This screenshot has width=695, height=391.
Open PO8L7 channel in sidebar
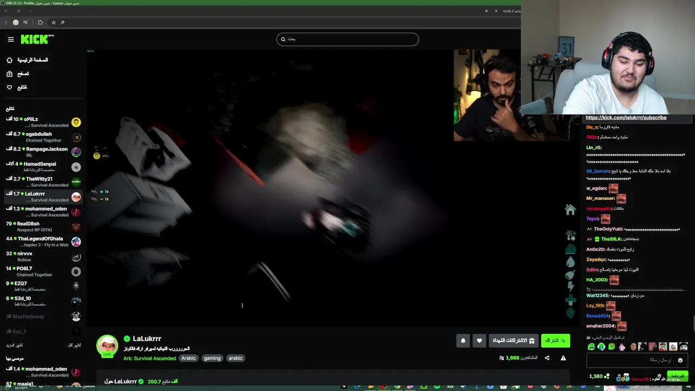pyautogui.click(x=43, y=272)
